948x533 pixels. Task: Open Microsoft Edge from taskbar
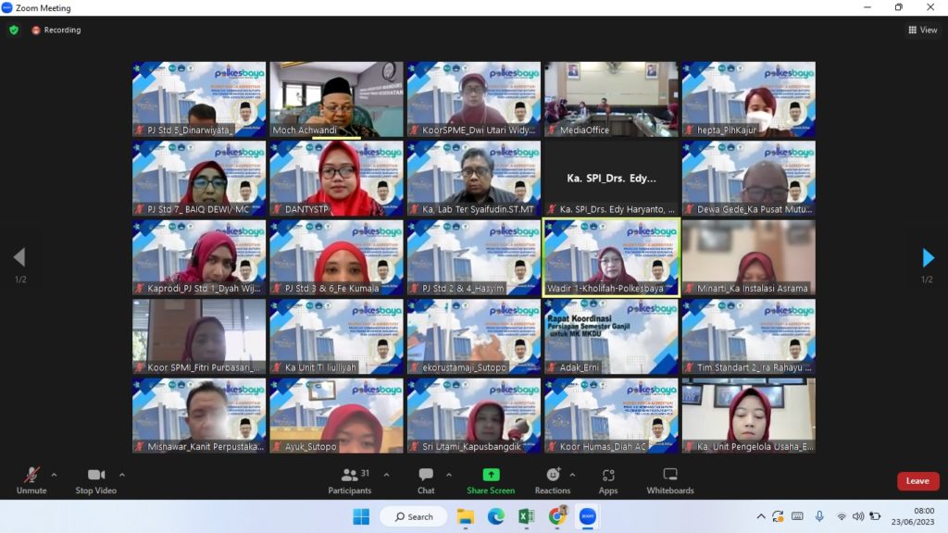496,516
